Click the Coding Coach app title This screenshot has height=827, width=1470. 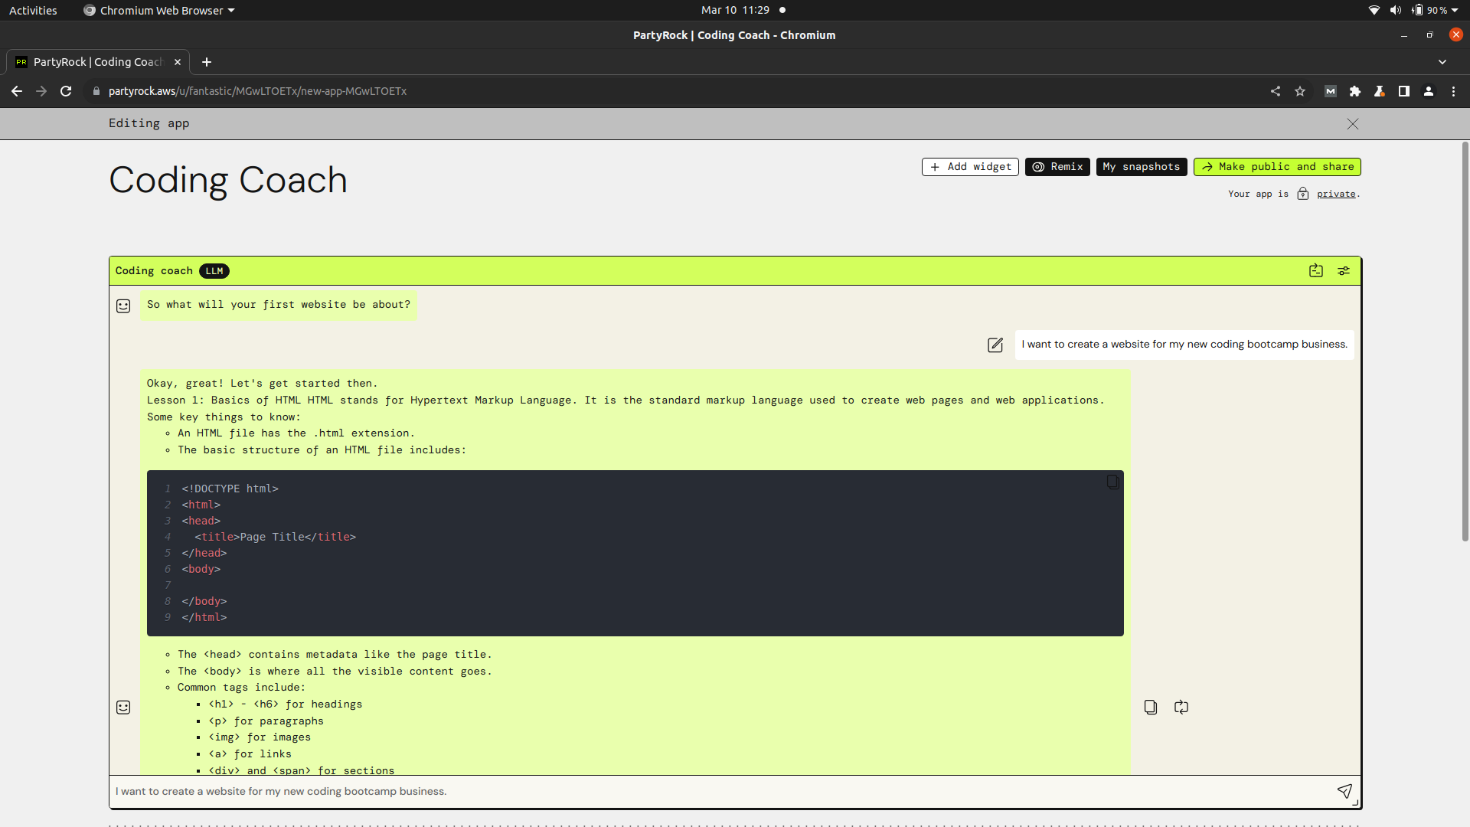(228, 181)
